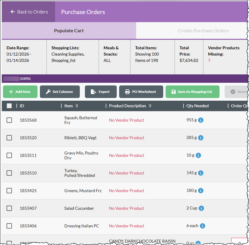249x245 pixels.
Task: Go back using Back to Orders arrow
Action: point(13,12)
